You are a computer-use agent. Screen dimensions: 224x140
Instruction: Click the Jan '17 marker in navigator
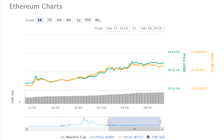[65, 125]
